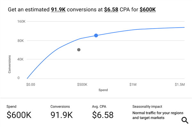Click the vertical Conversions axis title
Screen dimensions: 192x127
click(9, 64)
